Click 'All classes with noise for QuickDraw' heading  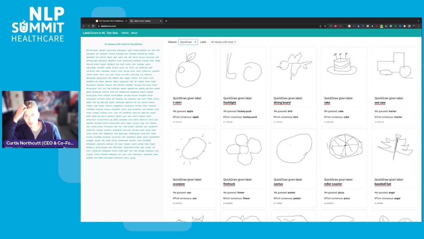click(123, 44)
